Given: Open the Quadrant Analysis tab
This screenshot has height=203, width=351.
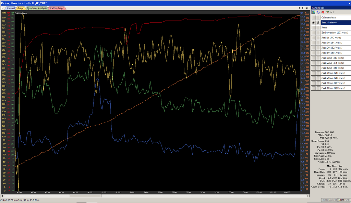Looking at the screenshot, I should pyautogui.click(x=37, y=8).
